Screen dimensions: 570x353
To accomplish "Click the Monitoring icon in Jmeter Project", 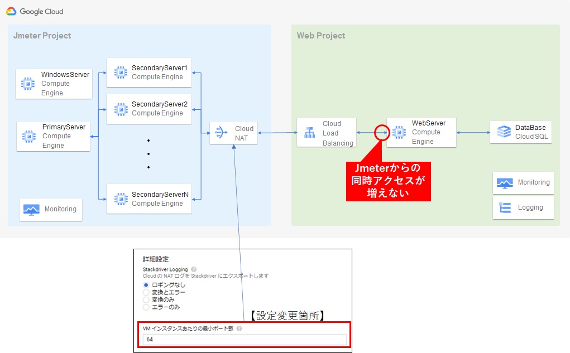I will click(31, 210).
